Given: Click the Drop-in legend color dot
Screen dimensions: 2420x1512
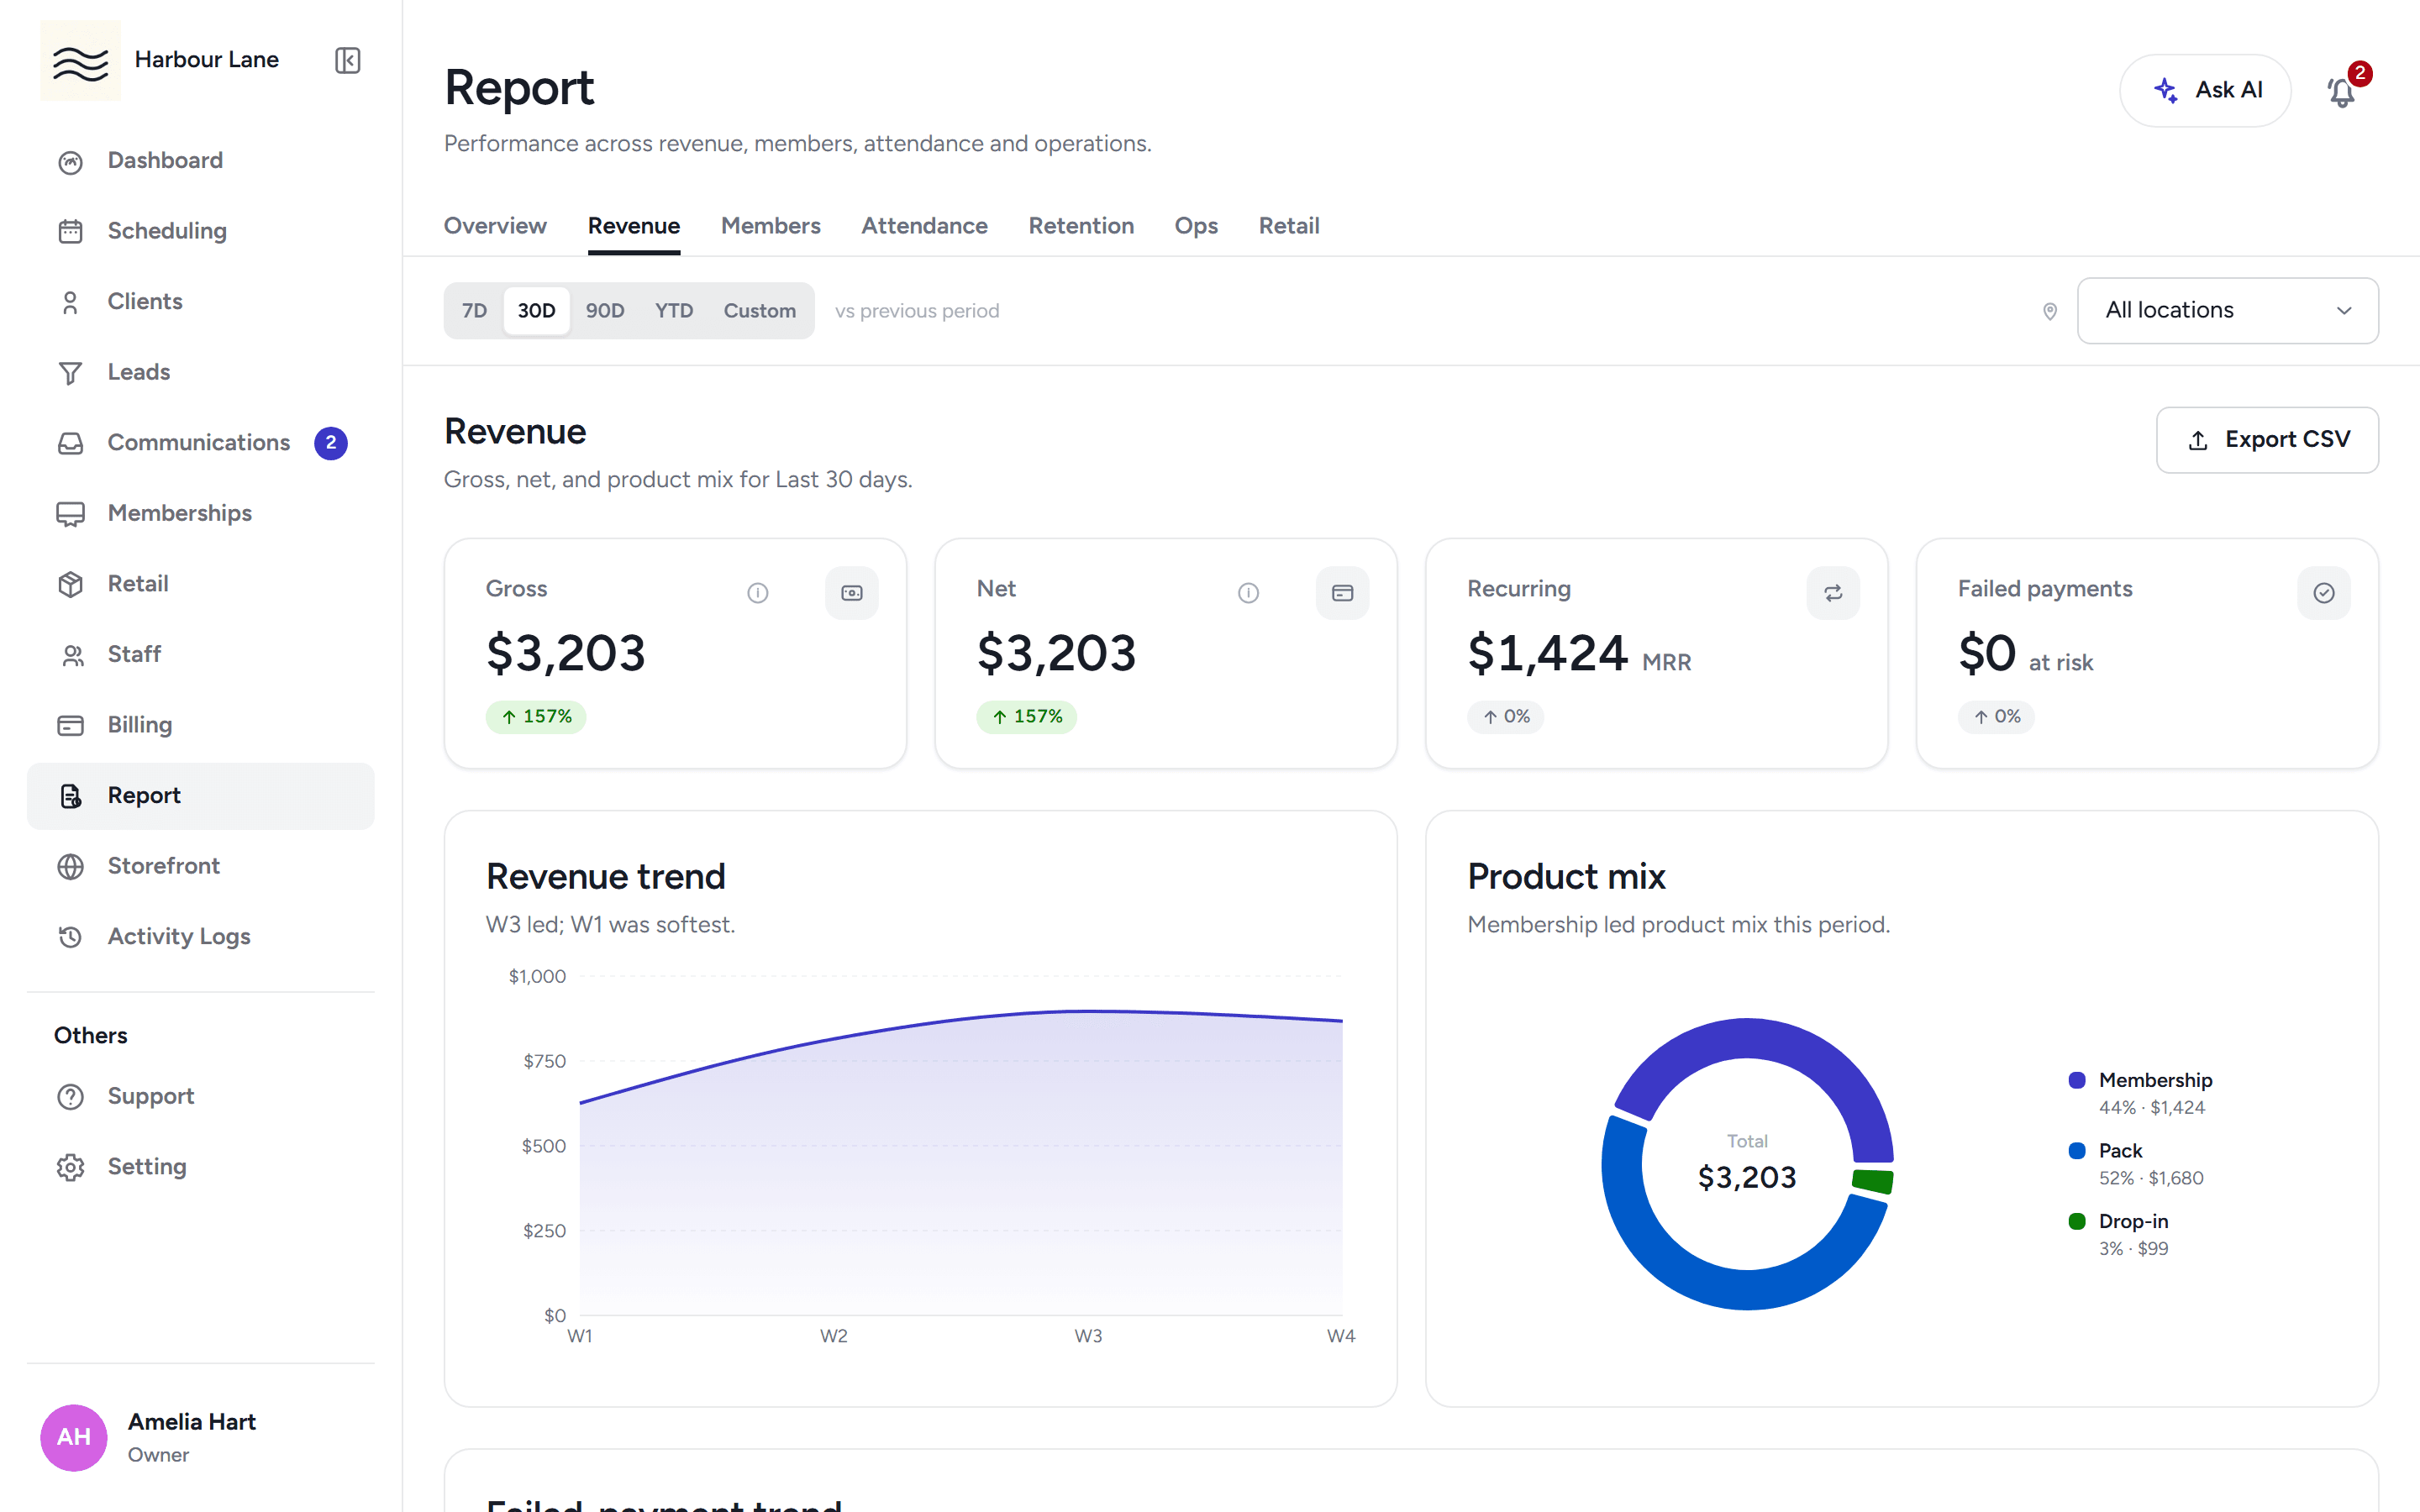Looking at the screenshot, I should (2077, 1221).
